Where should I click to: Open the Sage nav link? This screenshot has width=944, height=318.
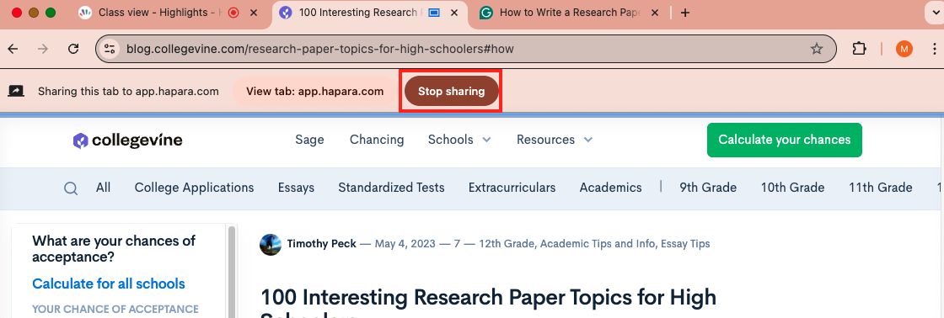[x=309, y=140]
